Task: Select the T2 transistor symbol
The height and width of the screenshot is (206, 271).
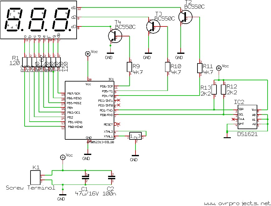Action: (185, 17)
